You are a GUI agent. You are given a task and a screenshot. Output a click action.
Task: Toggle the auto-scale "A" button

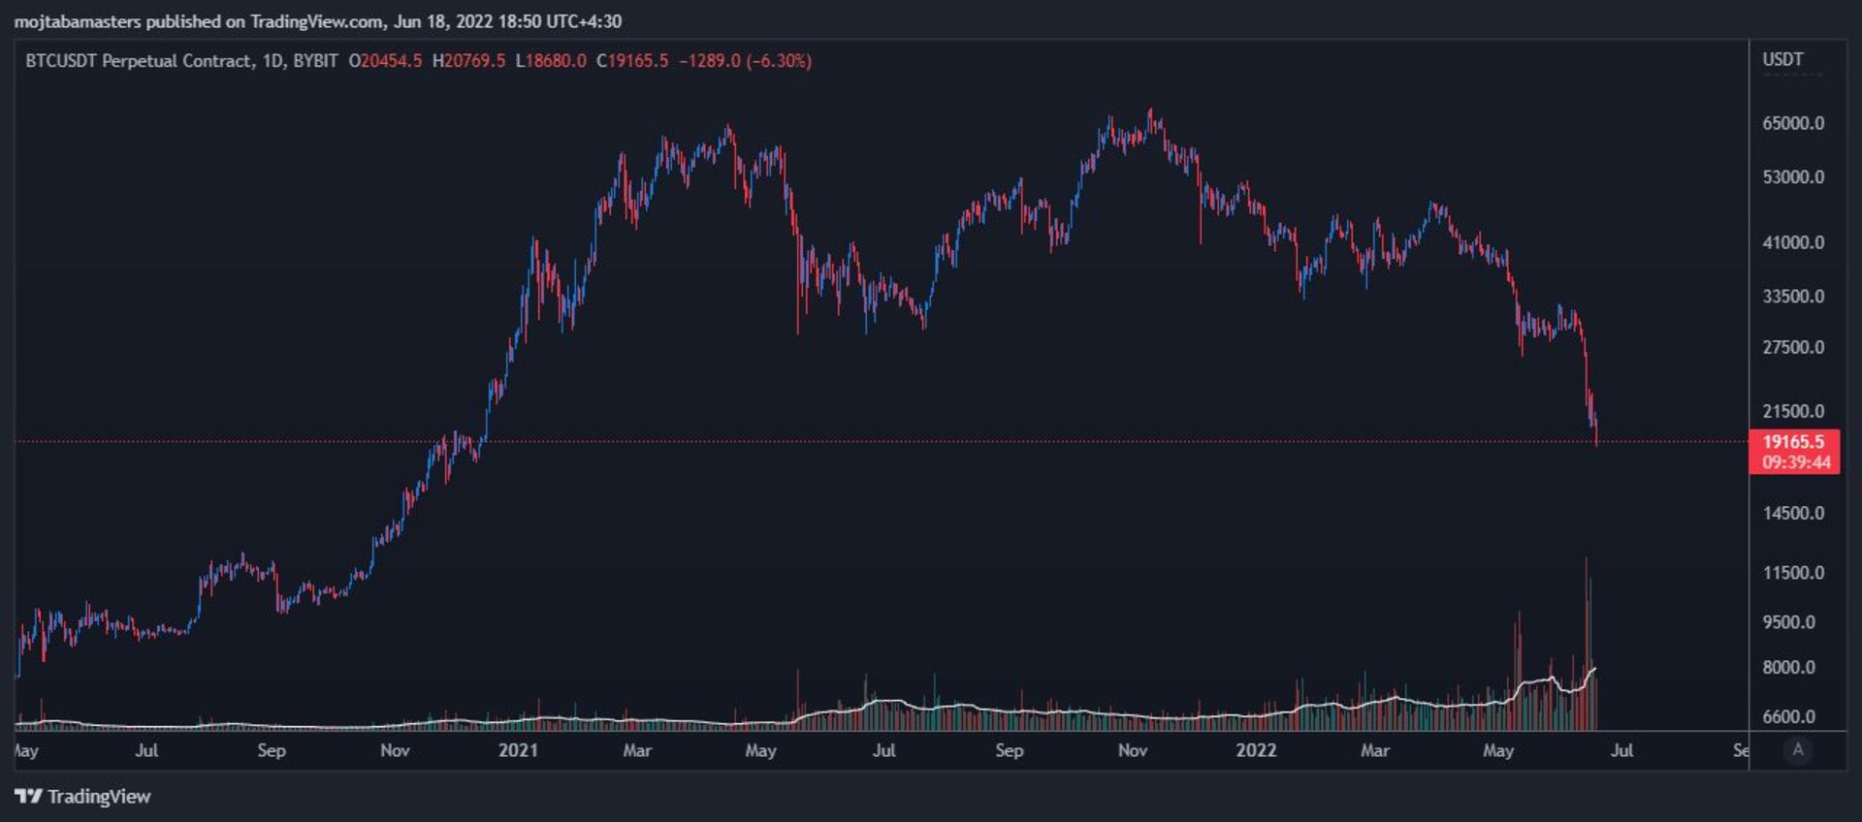pos(1797,749)
